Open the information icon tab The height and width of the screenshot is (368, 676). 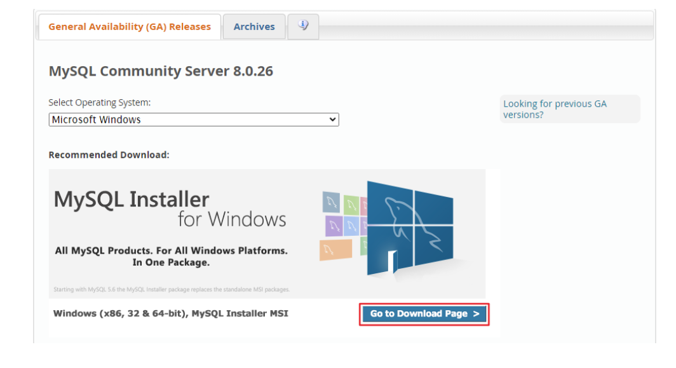303,26
